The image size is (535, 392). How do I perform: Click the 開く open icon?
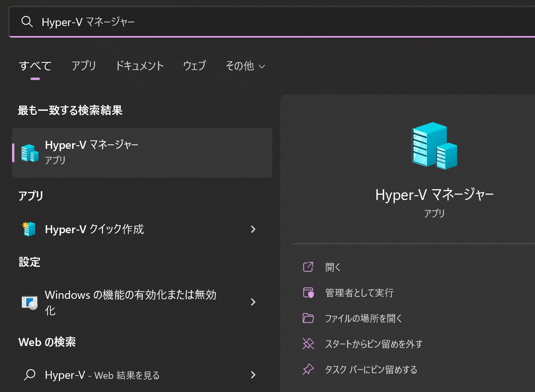(308, 267)
